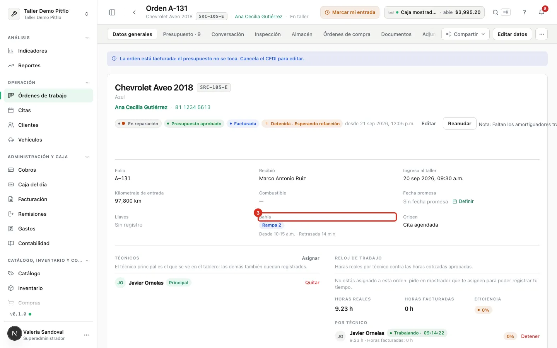Open the Órdenes de compra tab

tap(347, 34)
